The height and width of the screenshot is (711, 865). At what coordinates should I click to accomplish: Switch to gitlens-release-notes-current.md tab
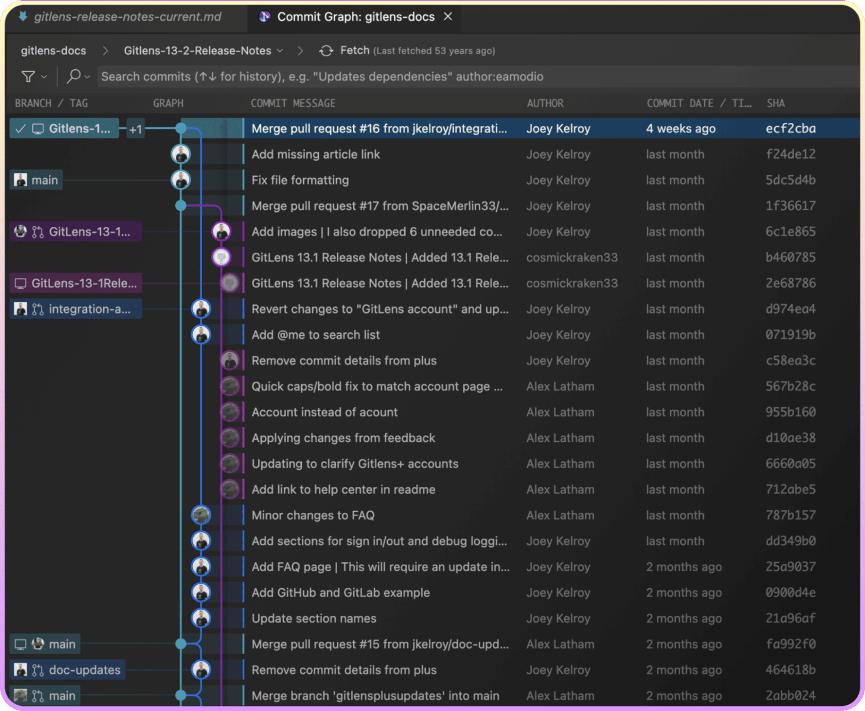(x=127, y=17)
